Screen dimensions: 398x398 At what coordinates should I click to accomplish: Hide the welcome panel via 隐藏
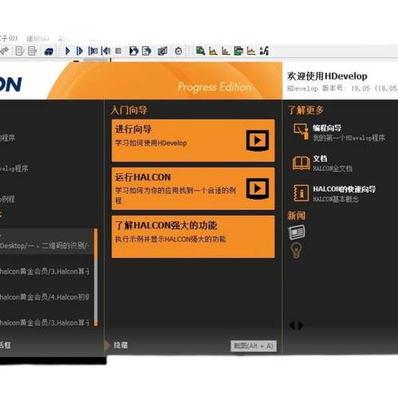[121, 345]
